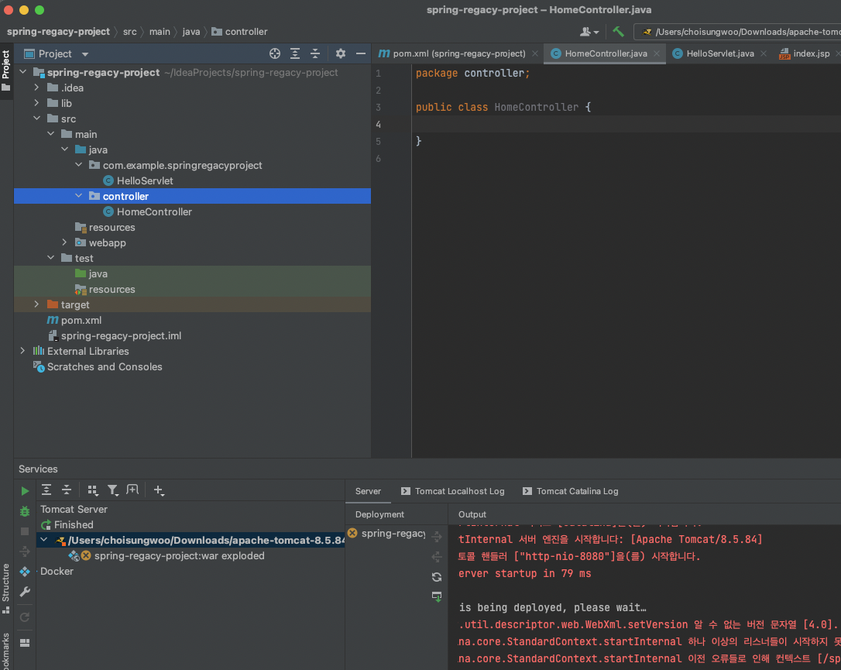Click the locate/select opened file crosshair icon
This screenshot has height=670, width=841.
coord(275,53)
